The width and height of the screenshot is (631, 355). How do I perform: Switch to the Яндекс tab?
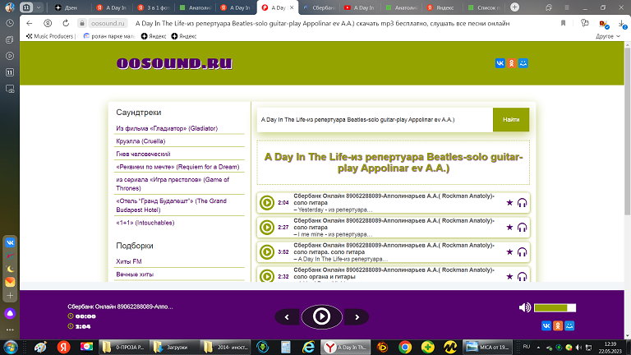(440, 7)
